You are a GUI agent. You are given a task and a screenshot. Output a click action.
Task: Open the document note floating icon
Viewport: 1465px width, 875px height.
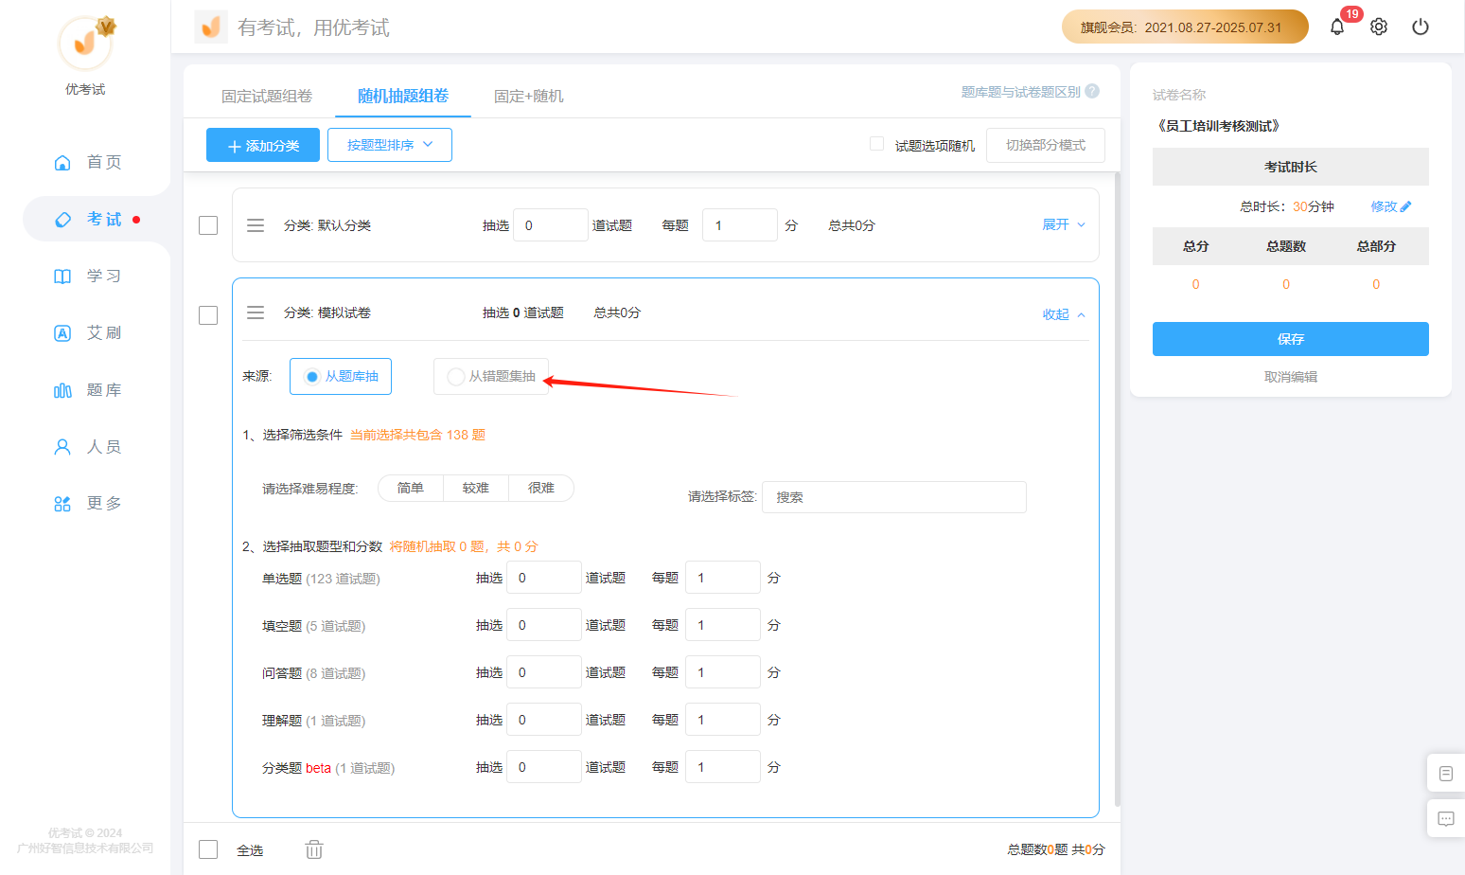tap(1446, 774)
